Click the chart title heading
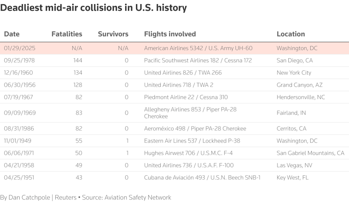Image resolution: width=349 pixels, height=204 pixels. (93, 8)
